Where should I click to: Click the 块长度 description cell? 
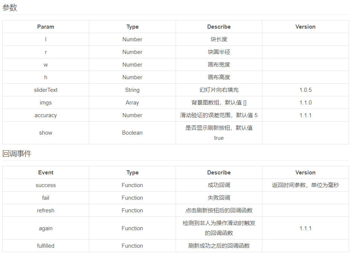pyautogui.click(x=219, y=39)
